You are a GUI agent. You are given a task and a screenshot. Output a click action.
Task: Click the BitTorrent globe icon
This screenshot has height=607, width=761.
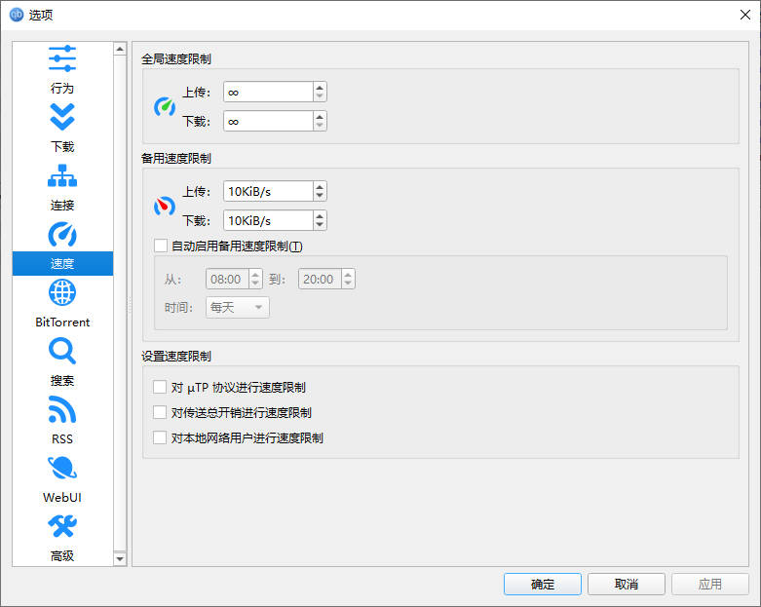click(x=62, y=293)
